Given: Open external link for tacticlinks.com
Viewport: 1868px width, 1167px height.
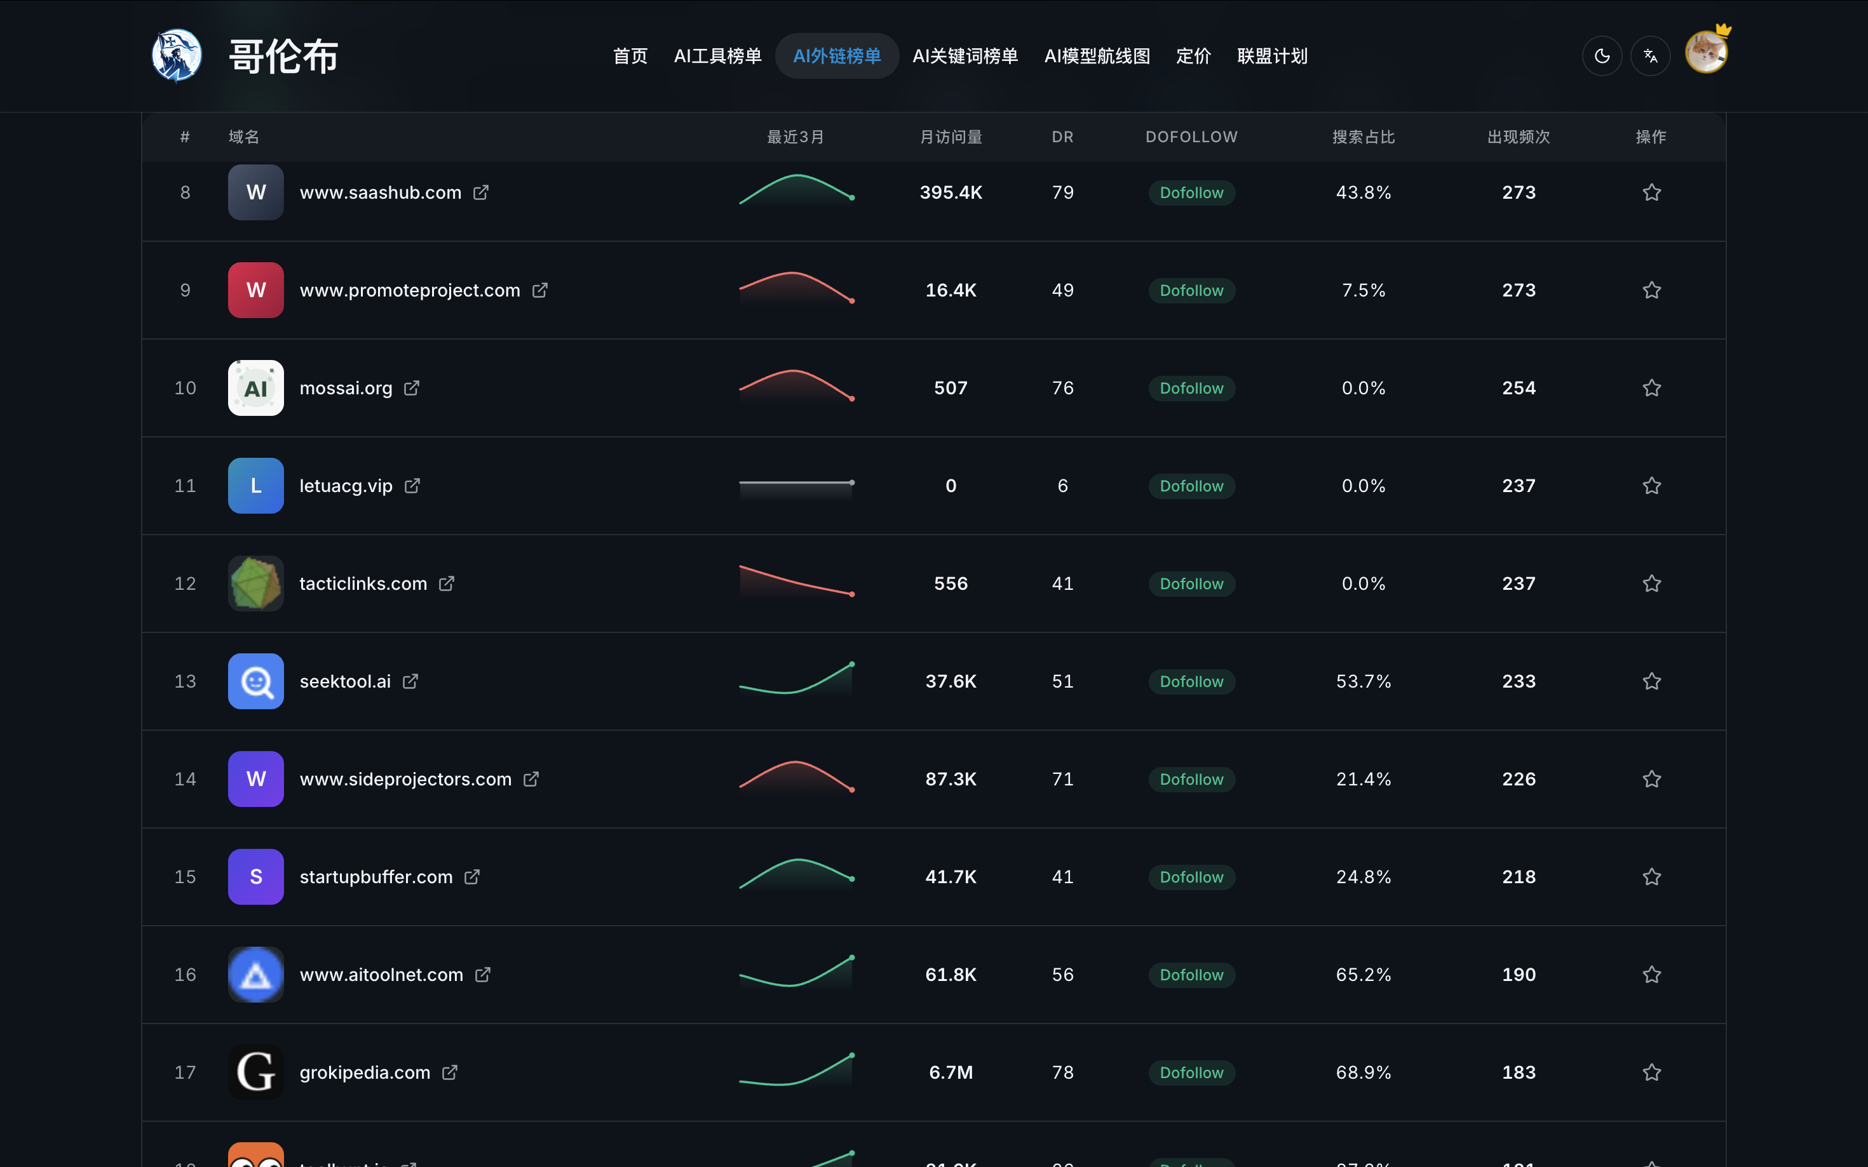Looking at the screenshot, I should (446, 583).
